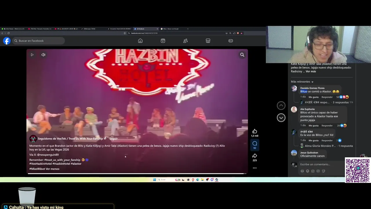Open the Windows Start button
Screen dimensions: 371x209
click(x=154, y=180)
